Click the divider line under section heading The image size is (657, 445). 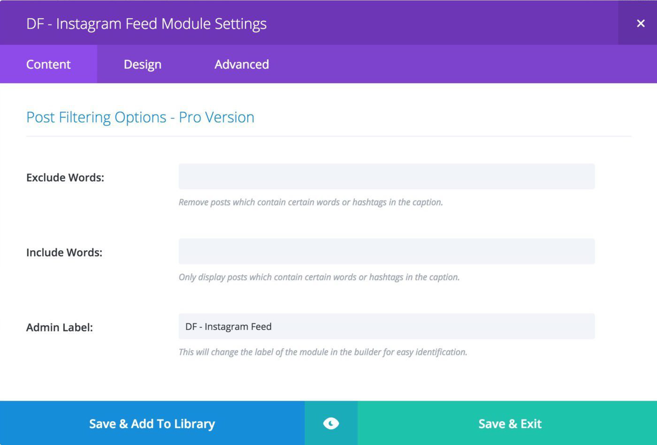328,136
